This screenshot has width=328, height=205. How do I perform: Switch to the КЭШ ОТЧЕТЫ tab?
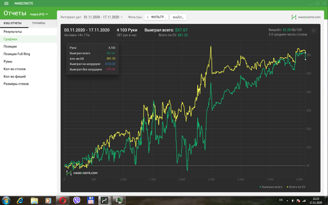13,23
